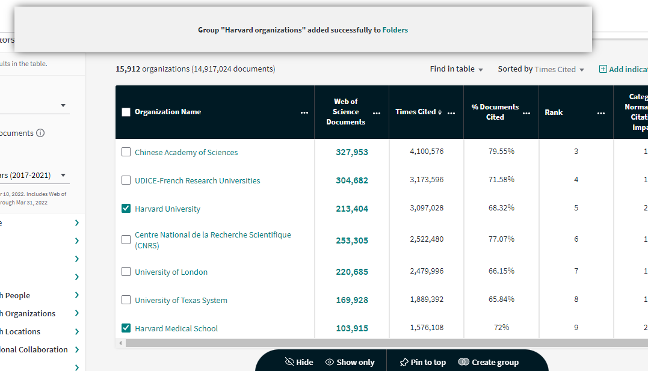Image resolution: width=648 pixels, height=371 pixels.
Task: Click the Show only eye icon
Action: tap(330, 362)
